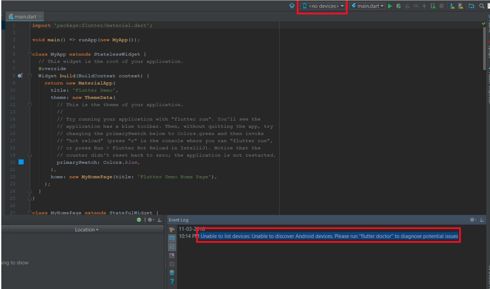490x289 pixels.
Task: Click the void main() line
Action: pyautogui.click(x=86, y=40)
